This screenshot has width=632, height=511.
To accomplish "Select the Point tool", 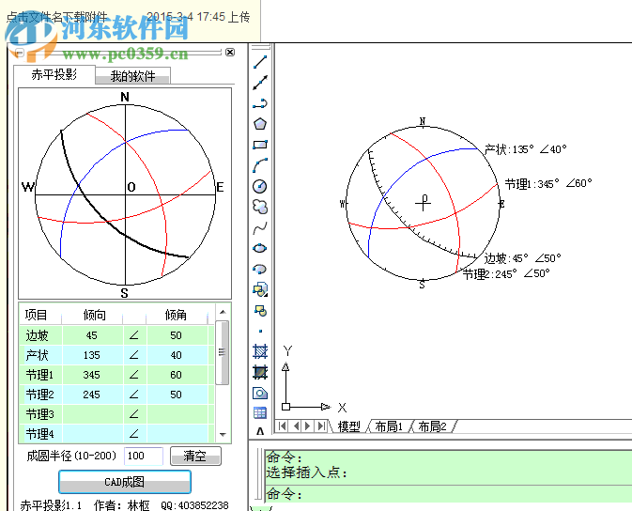I will click(x=260, y=332).
